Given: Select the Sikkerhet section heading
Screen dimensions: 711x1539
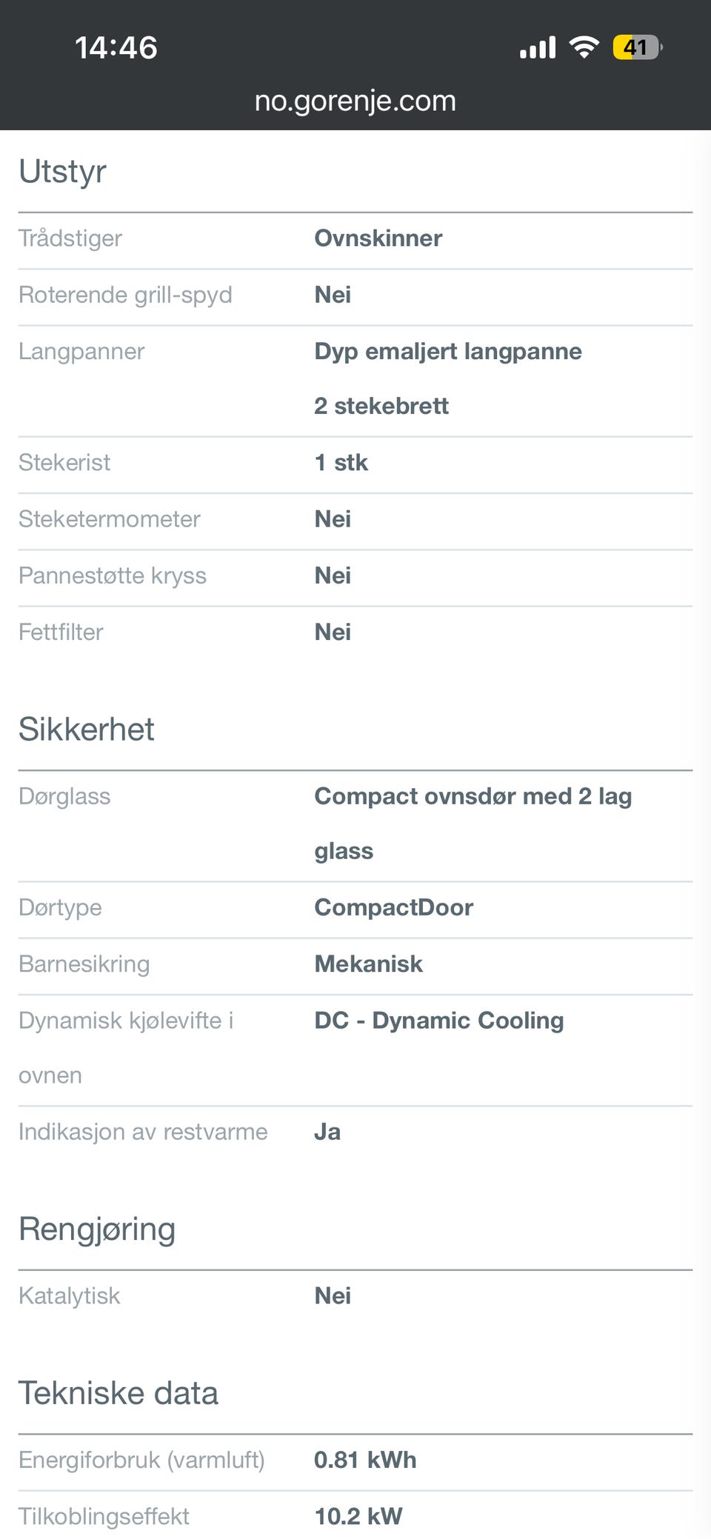Looking at the screenshot, I should pyautogui.click(x=87, y=730).
